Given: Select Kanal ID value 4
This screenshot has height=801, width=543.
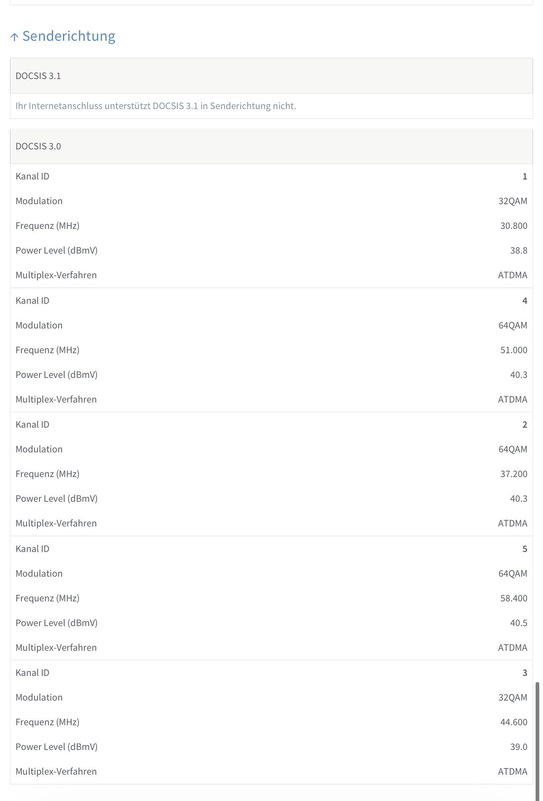Looking at the screenshot, I should click(x=524, y=300).
